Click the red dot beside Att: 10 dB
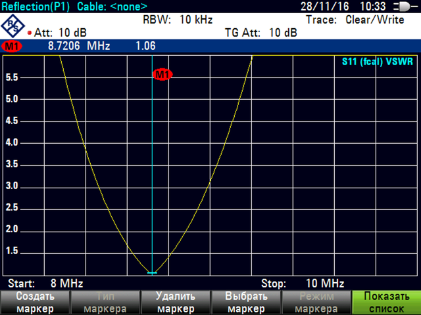The width and height of the screenshot is (421, 315). (30, 32)
